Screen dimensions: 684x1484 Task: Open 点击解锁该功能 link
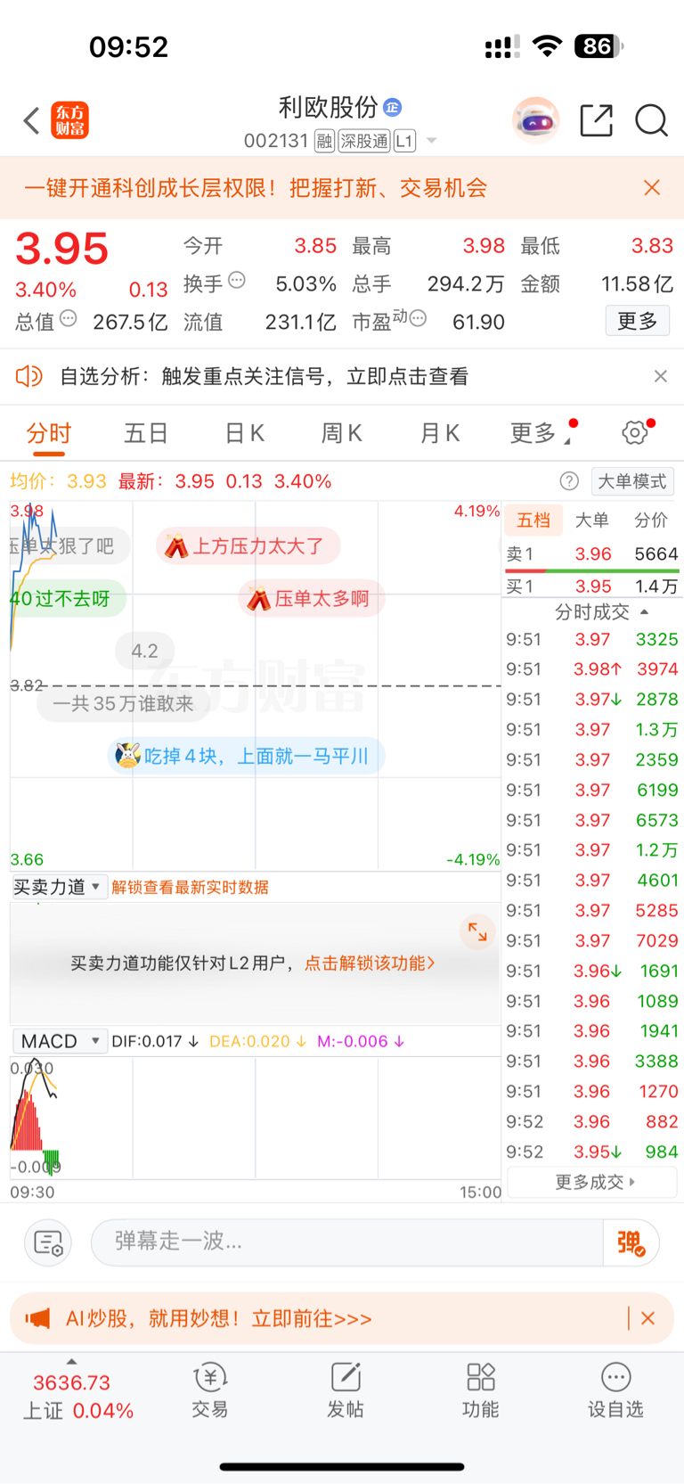pyautogui.click(x=370, y=963)
